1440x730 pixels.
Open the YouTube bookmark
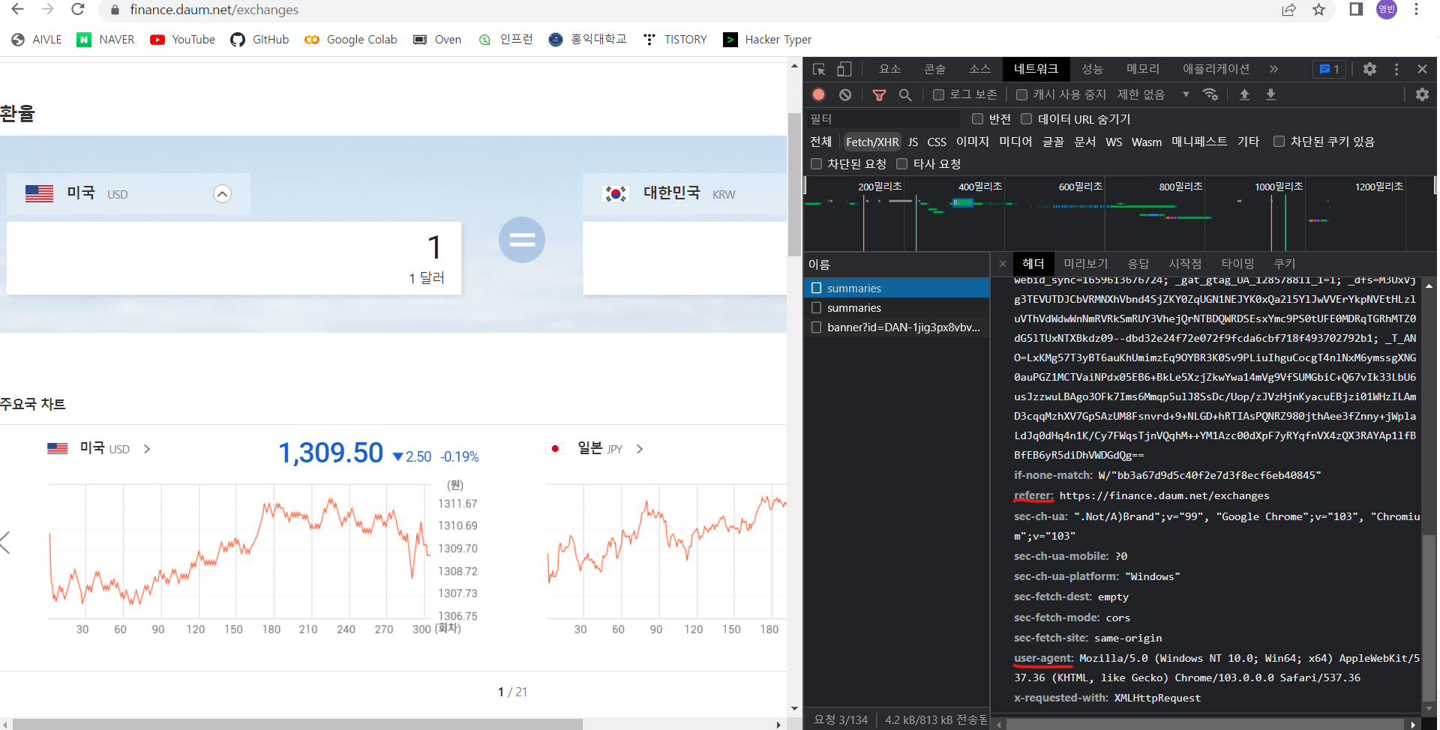pyautogui.click(x=182, y=40)
